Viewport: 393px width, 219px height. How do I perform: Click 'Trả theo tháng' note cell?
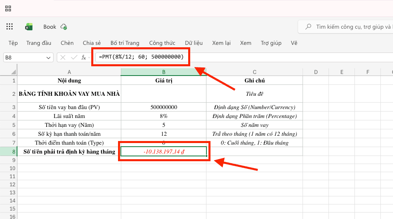tap(254, 134)
